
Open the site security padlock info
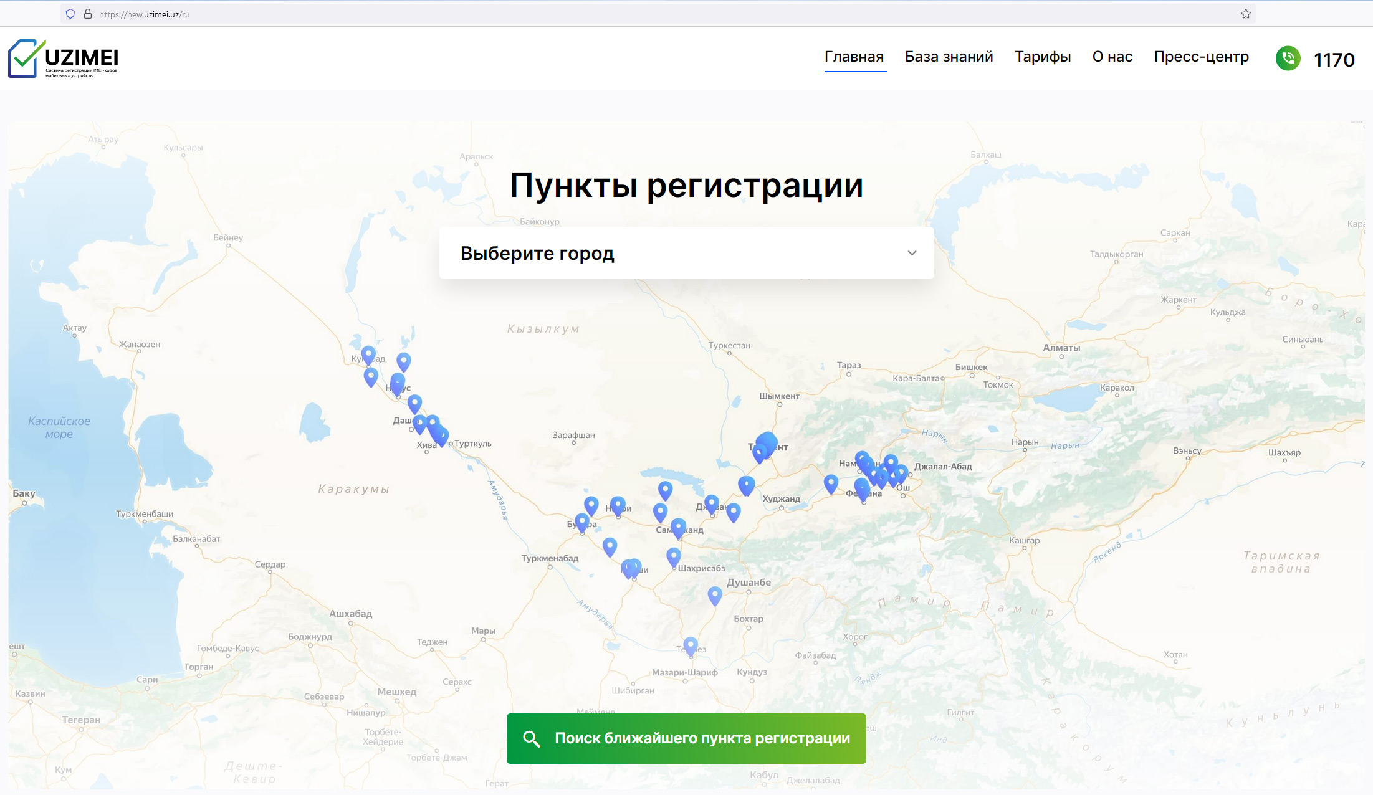pos(88,14)
